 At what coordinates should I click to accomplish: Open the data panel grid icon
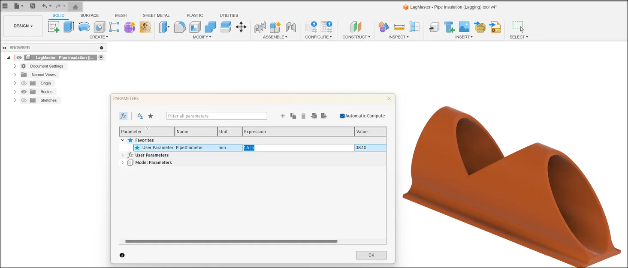[5, 6]
